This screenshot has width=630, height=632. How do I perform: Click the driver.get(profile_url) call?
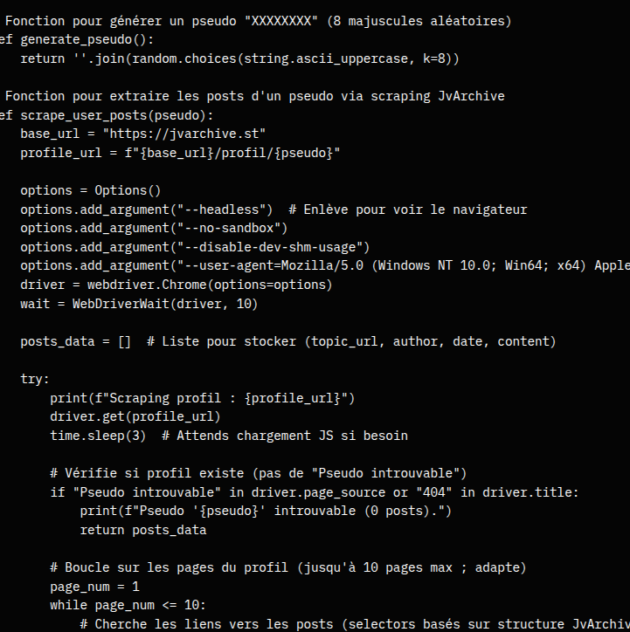click(x=135, y=416)
